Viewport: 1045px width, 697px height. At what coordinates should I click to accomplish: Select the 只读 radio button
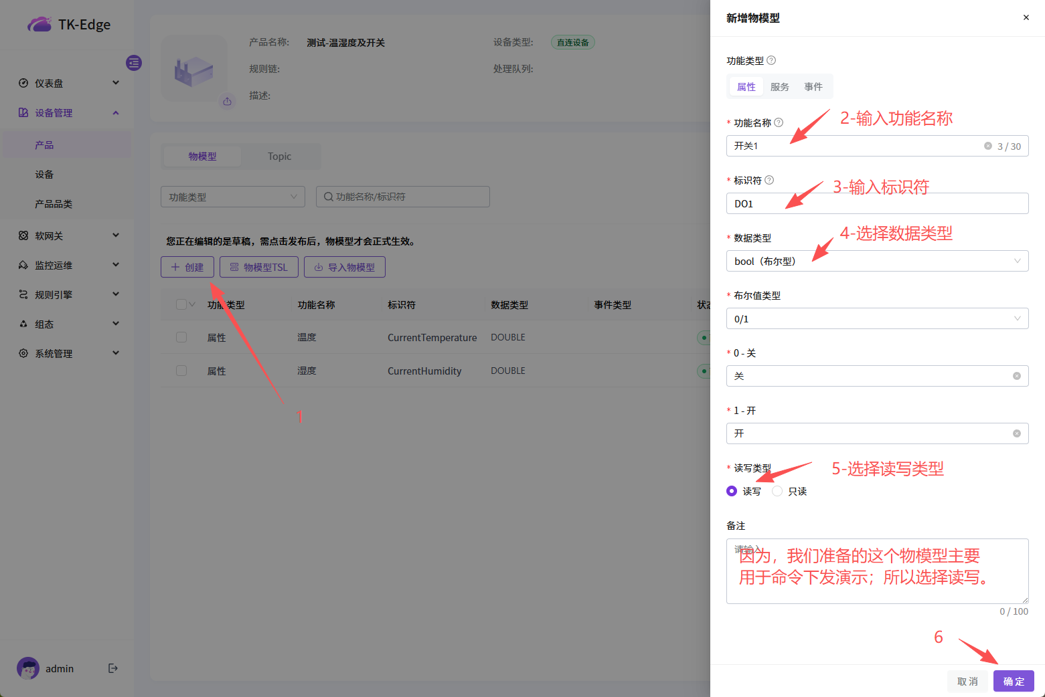coord(777,491)
